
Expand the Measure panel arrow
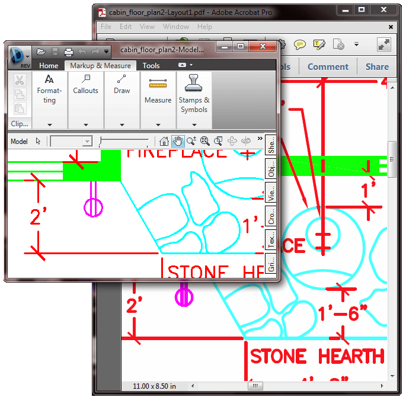tap(158, 125)
